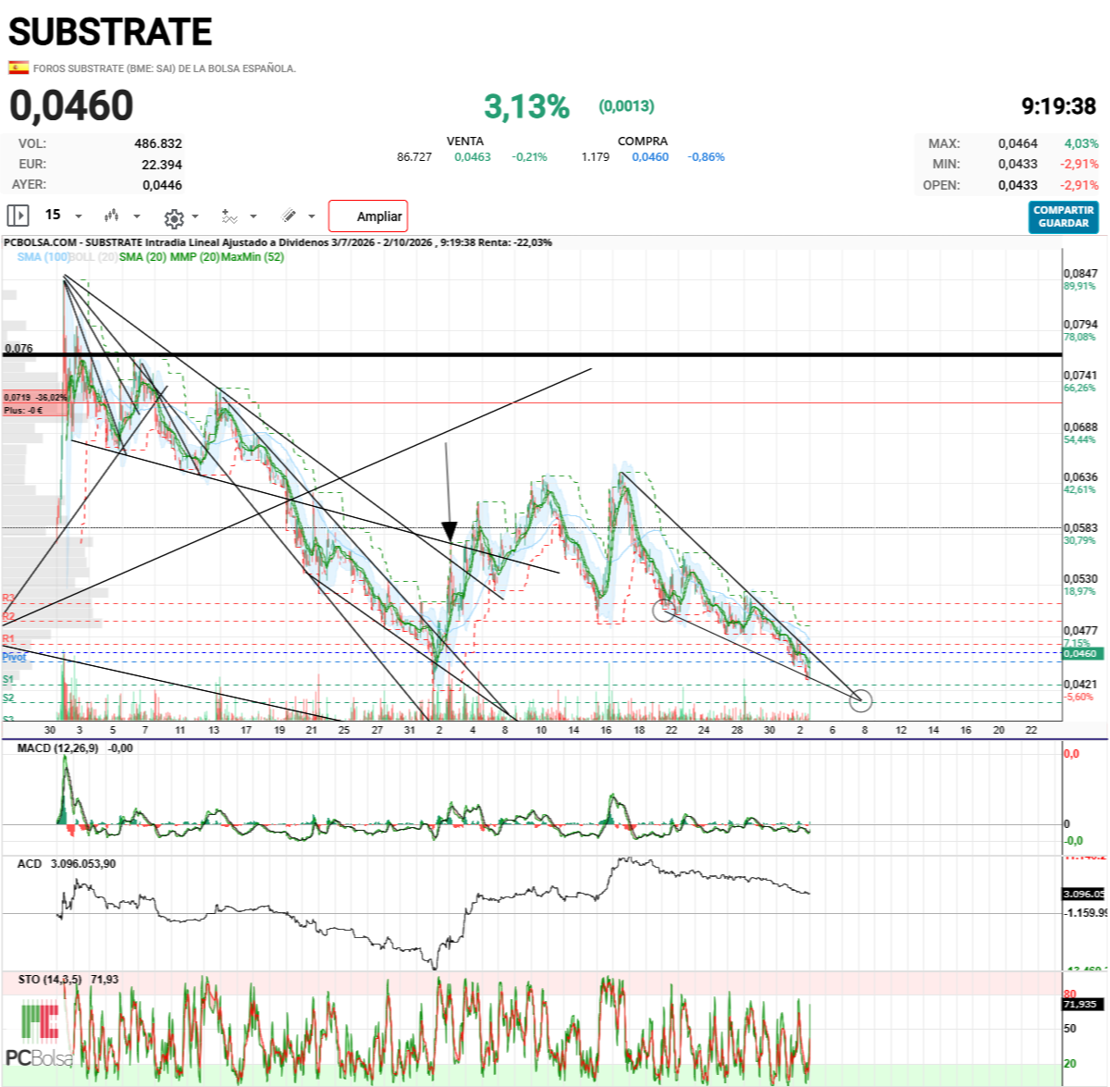
Task: Click the MIN value 0,0433
Action: coord(1017,164)
